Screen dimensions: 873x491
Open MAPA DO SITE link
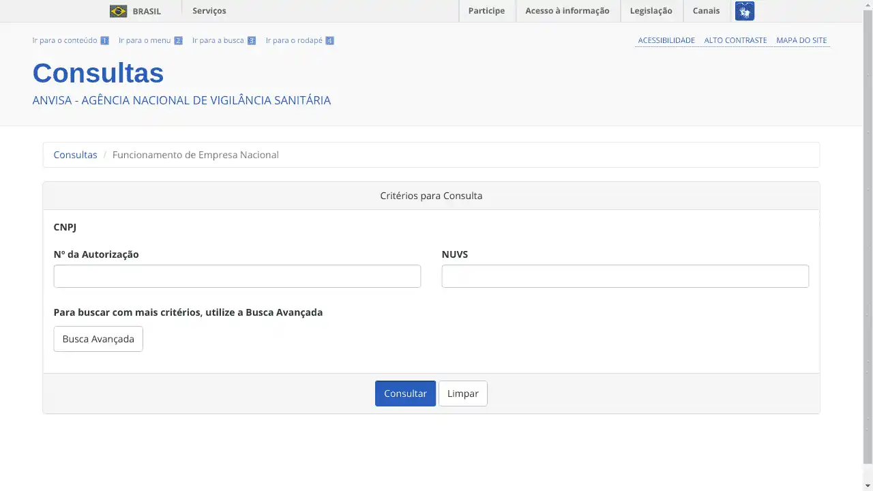(801, 40)
